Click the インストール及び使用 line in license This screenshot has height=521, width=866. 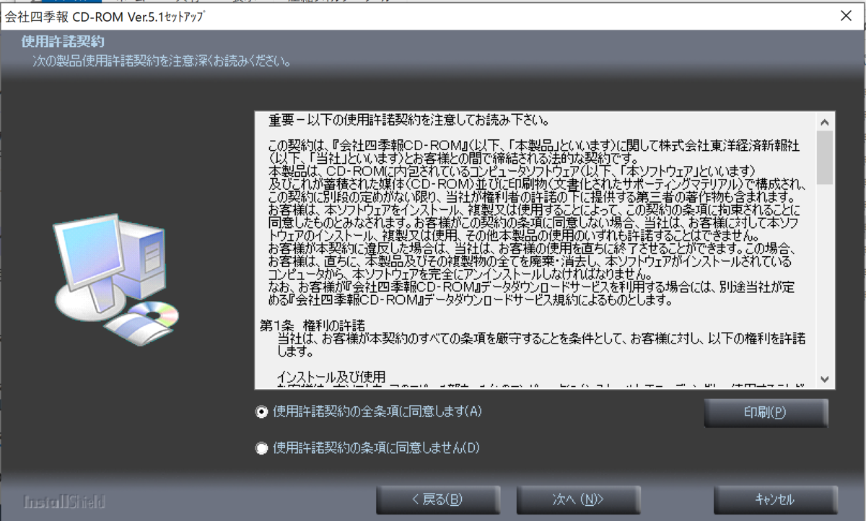[x=331, y=377]
